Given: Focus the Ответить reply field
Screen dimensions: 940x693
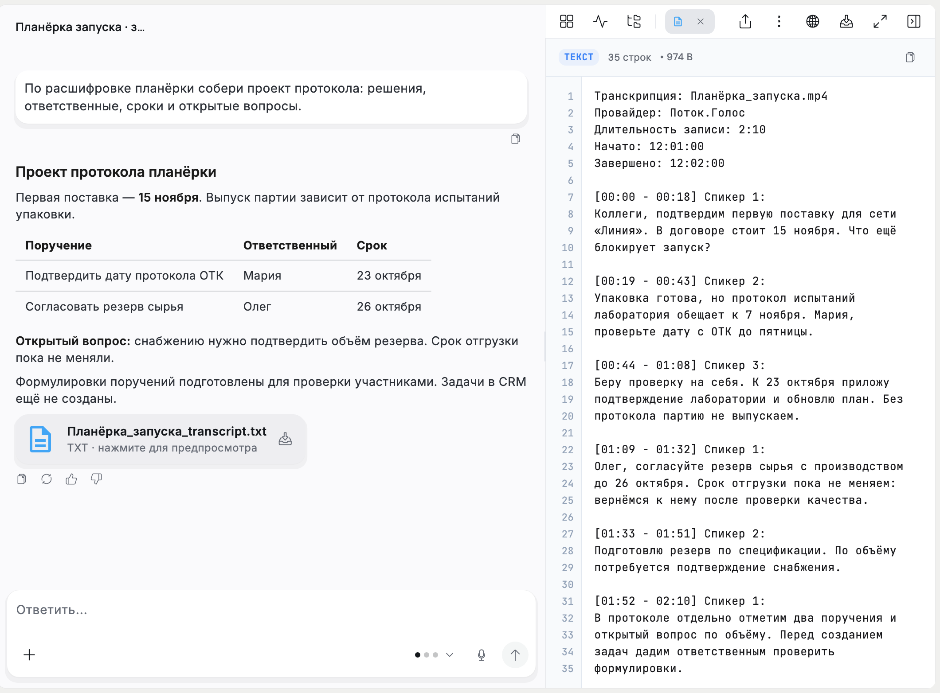Looking at the screenshot, I should pyautogui.click(x=270, y=610).
